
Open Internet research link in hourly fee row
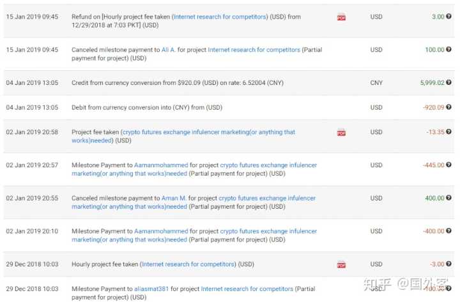(188, 264)
